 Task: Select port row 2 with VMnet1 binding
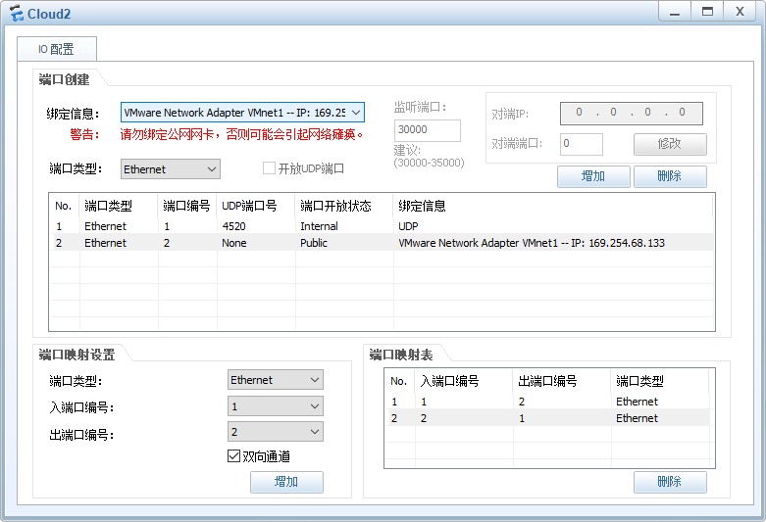[x=382, y=243]
